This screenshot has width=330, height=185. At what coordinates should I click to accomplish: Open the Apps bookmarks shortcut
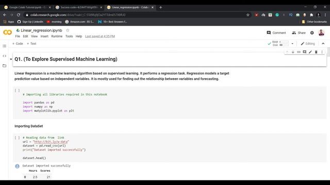[x=9, y=22]
